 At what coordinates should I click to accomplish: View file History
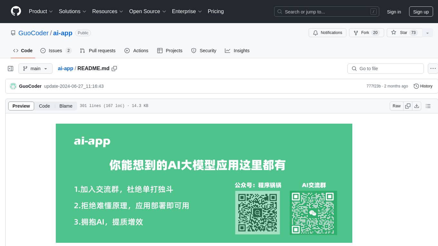tap(423, 86)
